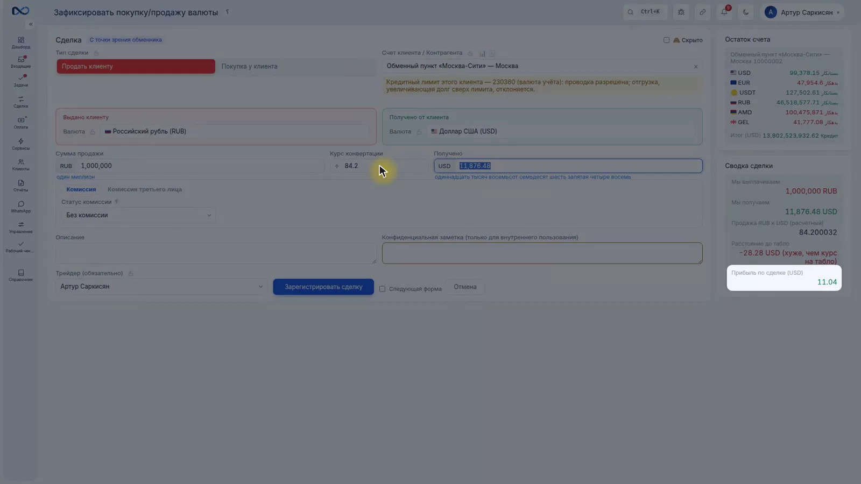Click the link icon in header
This screenshot has width=861, height=484.
pyautogui.click(x=702, y=12)
